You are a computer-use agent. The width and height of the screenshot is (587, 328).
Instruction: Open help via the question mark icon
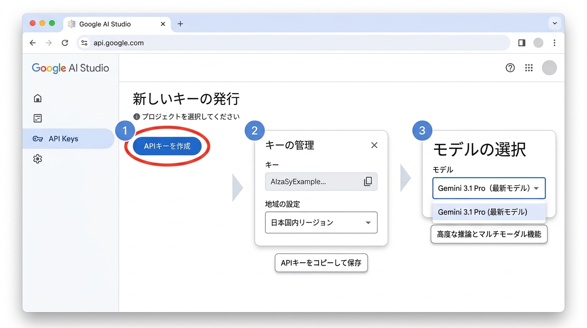click(x=510, y=67)
